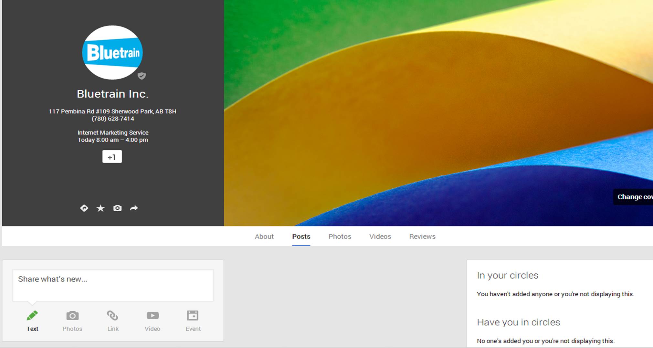The height and width of the screenshot is (348, 653).
Task: Click the Internet Marketing Service category text
Action: point(113,132)
